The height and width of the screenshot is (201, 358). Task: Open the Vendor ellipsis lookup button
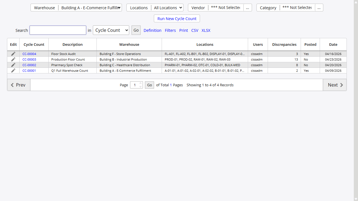click(x=247, y=8)
